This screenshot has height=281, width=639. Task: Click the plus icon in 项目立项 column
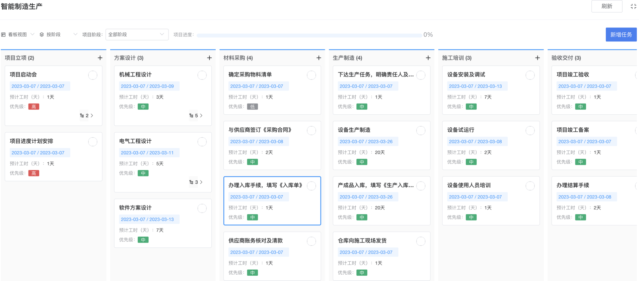(100, 58)
